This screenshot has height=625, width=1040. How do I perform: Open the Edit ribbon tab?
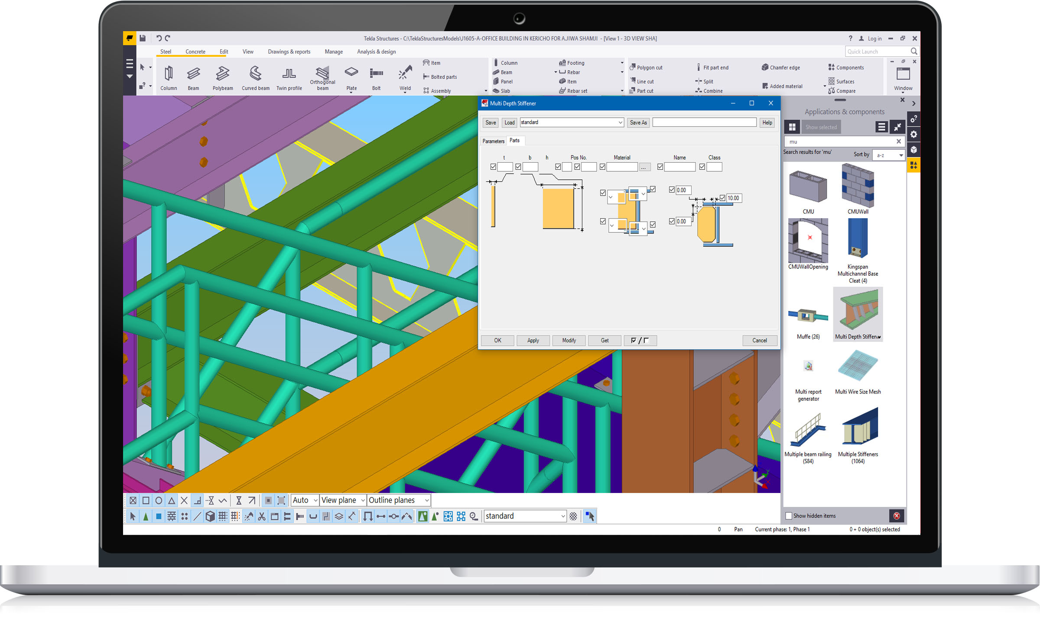(x=224, y=52)
